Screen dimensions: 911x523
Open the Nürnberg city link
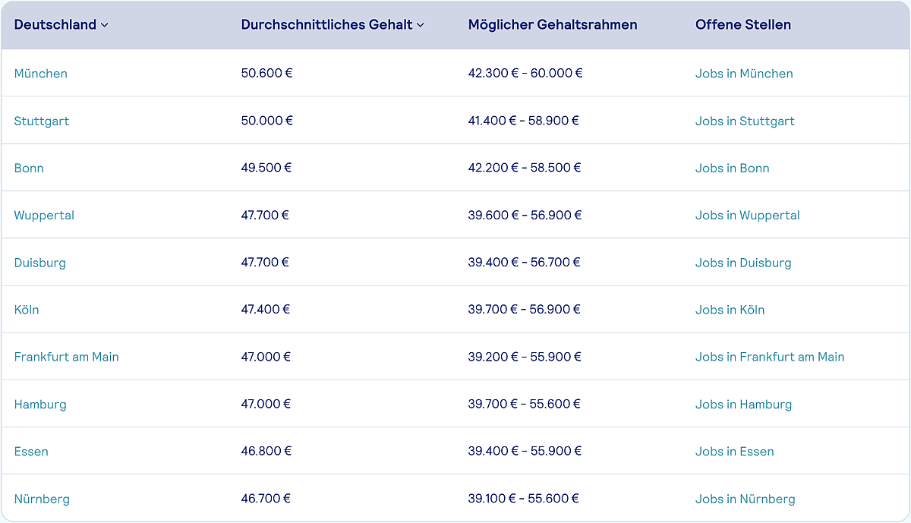[x=42, y=499]
